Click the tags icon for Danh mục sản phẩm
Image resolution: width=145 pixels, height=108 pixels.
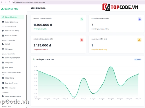tap(3, 58)
